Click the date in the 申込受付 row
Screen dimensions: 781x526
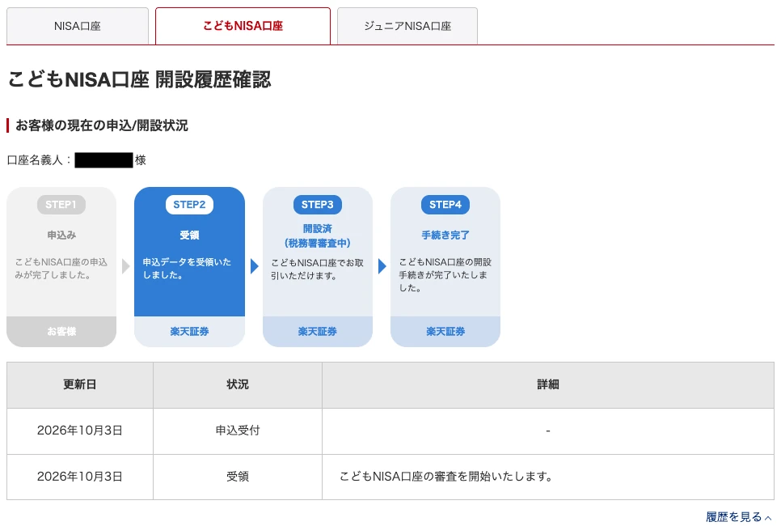click(x=80, y=431)
